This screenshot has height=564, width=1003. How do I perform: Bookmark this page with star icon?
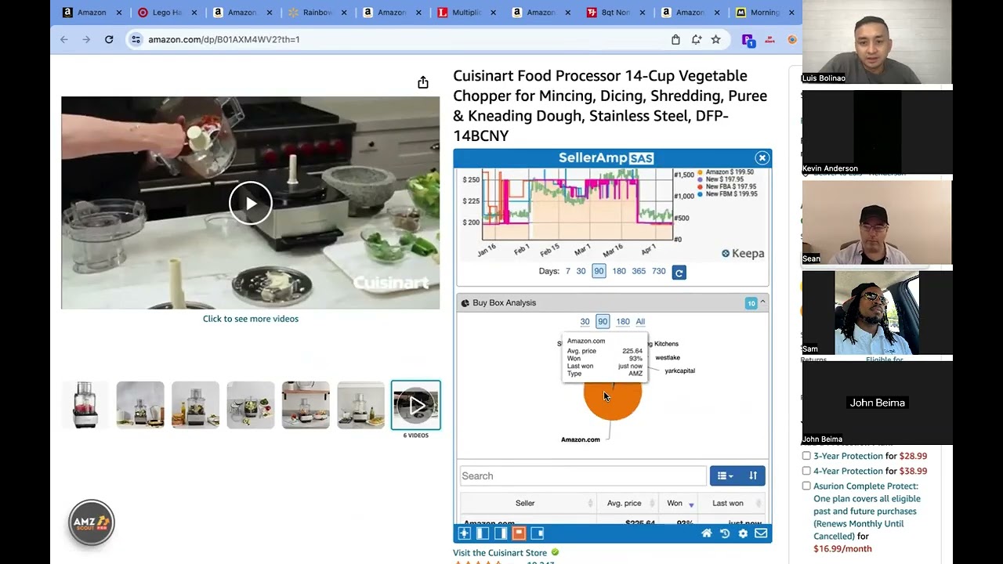click(x=715, y=39)
